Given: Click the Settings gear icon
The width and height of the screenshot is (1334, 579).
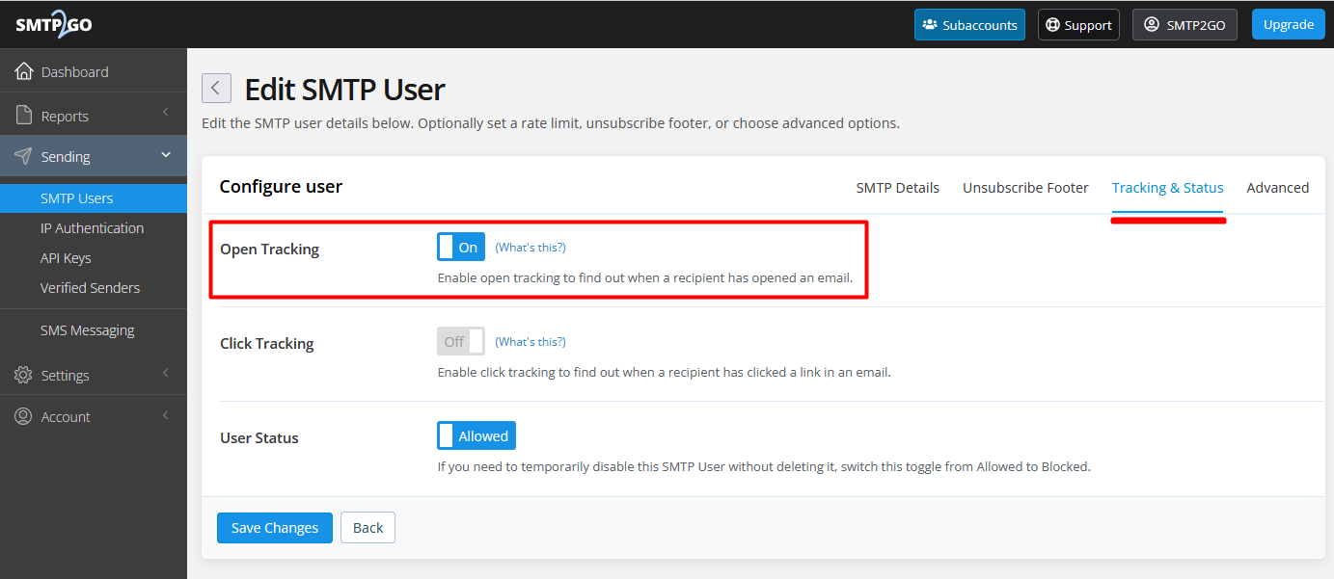Looking at the screenshot, I should click(x=24, y=375).
